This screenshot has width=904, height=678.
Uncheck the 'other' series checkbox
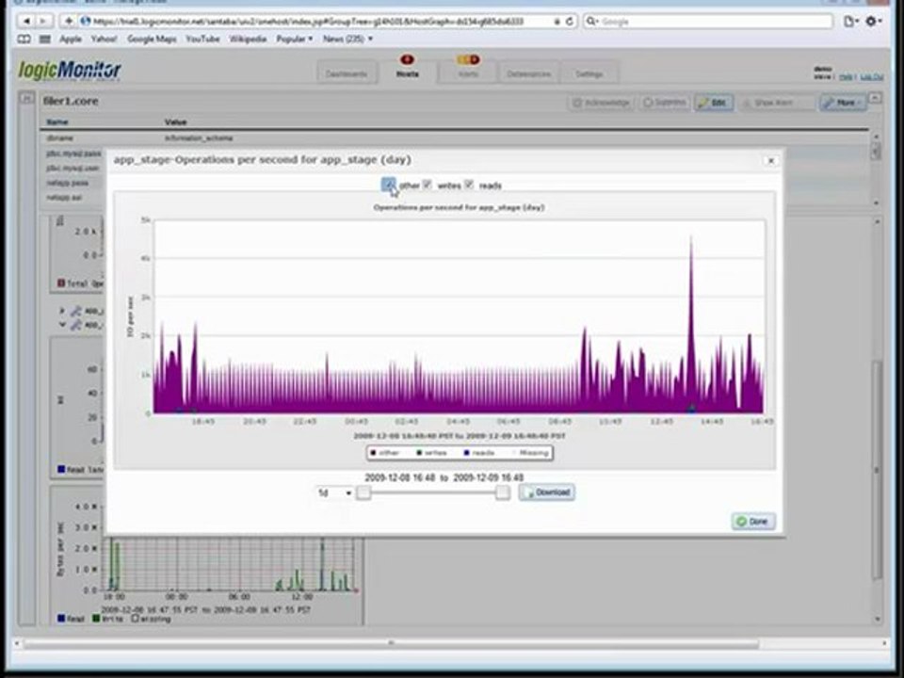point(389,185)
